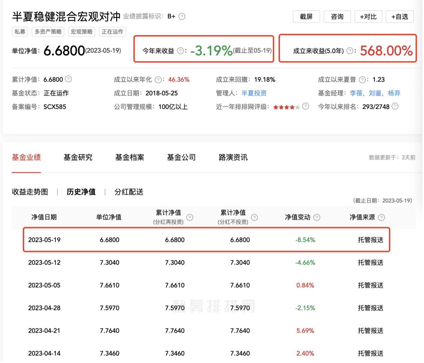Click the 近一年排排网评级 star rating
424x363 pixels.
click(286, 107)
